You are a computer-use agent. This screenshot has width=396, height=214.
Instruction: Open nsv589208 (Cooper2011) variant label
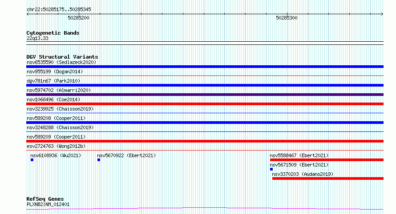click(56, 118)
